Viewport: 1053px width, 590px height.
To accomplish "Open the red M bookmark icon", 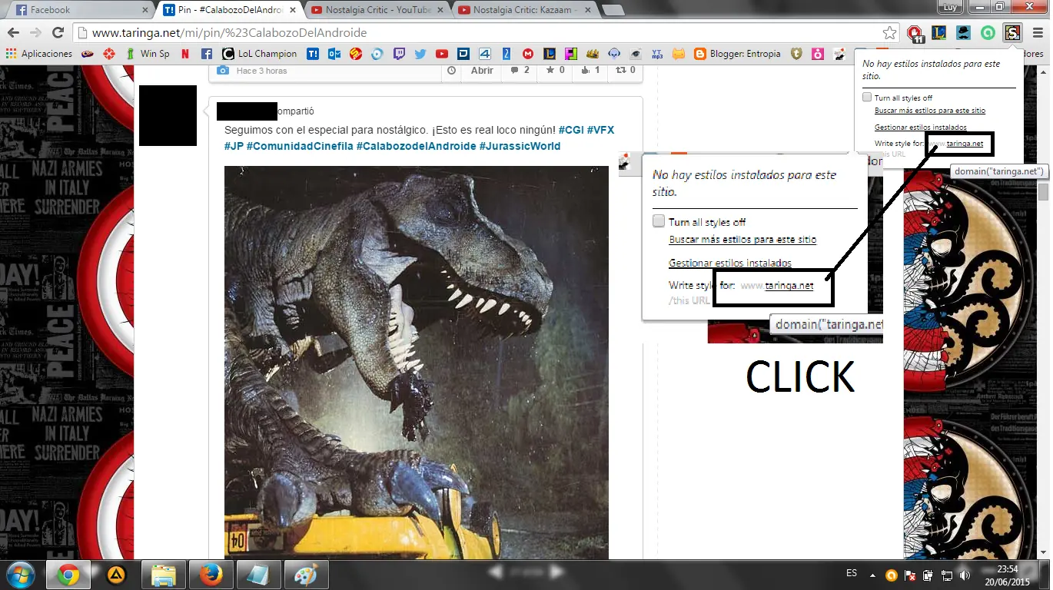I will 528,54.
